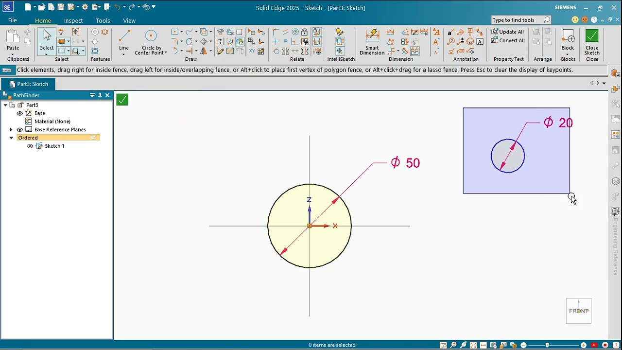Switch to the Home ribbon tab

point(43,20)
